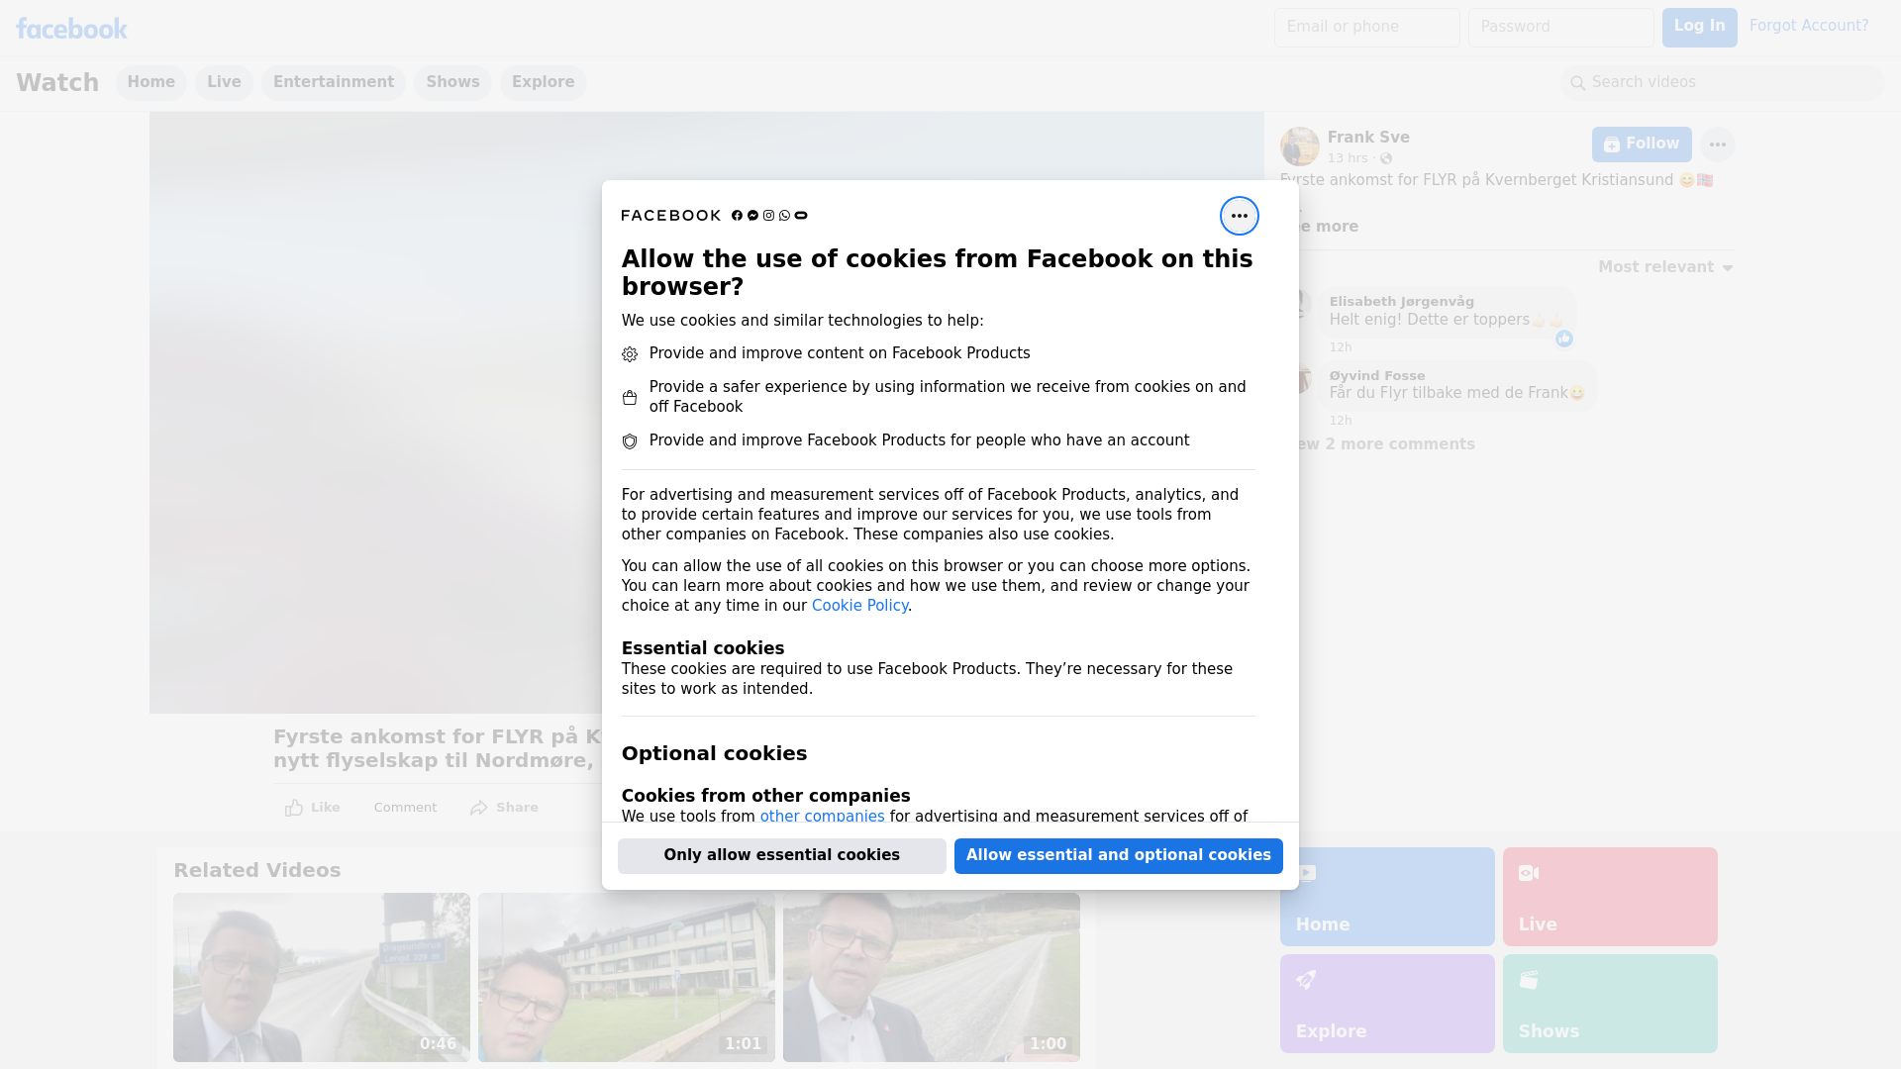This screenshot has width=1901, height=1069.
Task: Open the three-dots menu in cookie dialog
Action: 1239,216
